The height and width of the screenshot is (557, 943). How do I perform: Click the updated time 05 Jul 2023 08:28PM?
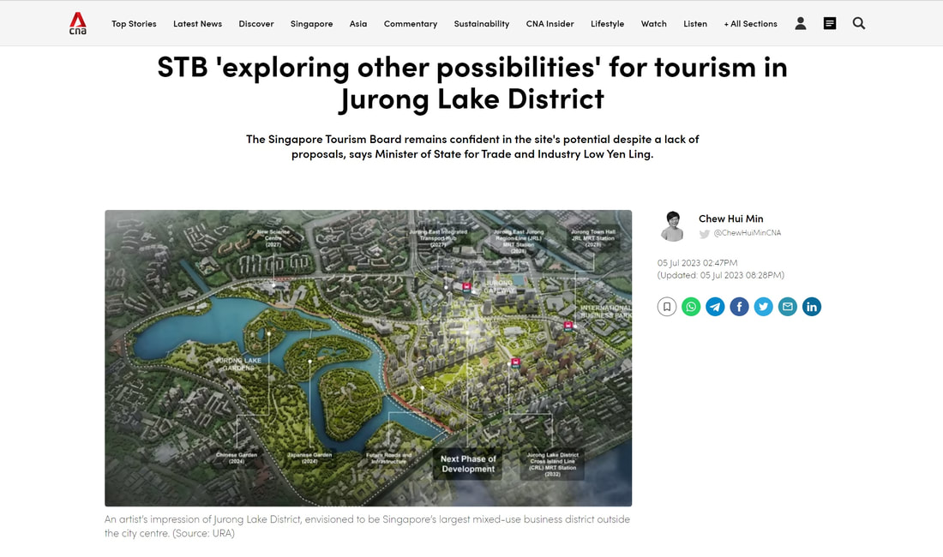(x=720, y=275)
